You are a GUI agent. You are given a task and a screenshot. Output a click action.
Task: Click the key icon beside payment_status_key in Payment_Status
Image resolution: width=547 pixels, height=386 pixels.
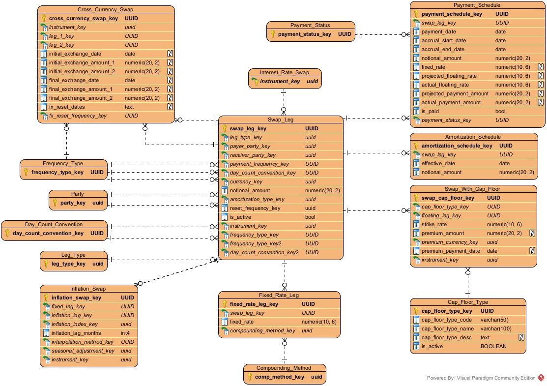pyautogui.click(x=273, y=34)
